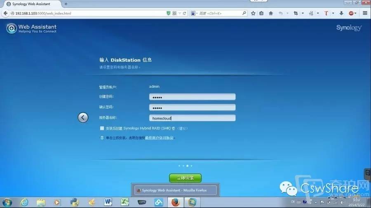The image size is (371, 208).
Task: Open the media player taskbar icon
Action: (x=57, y=202)
